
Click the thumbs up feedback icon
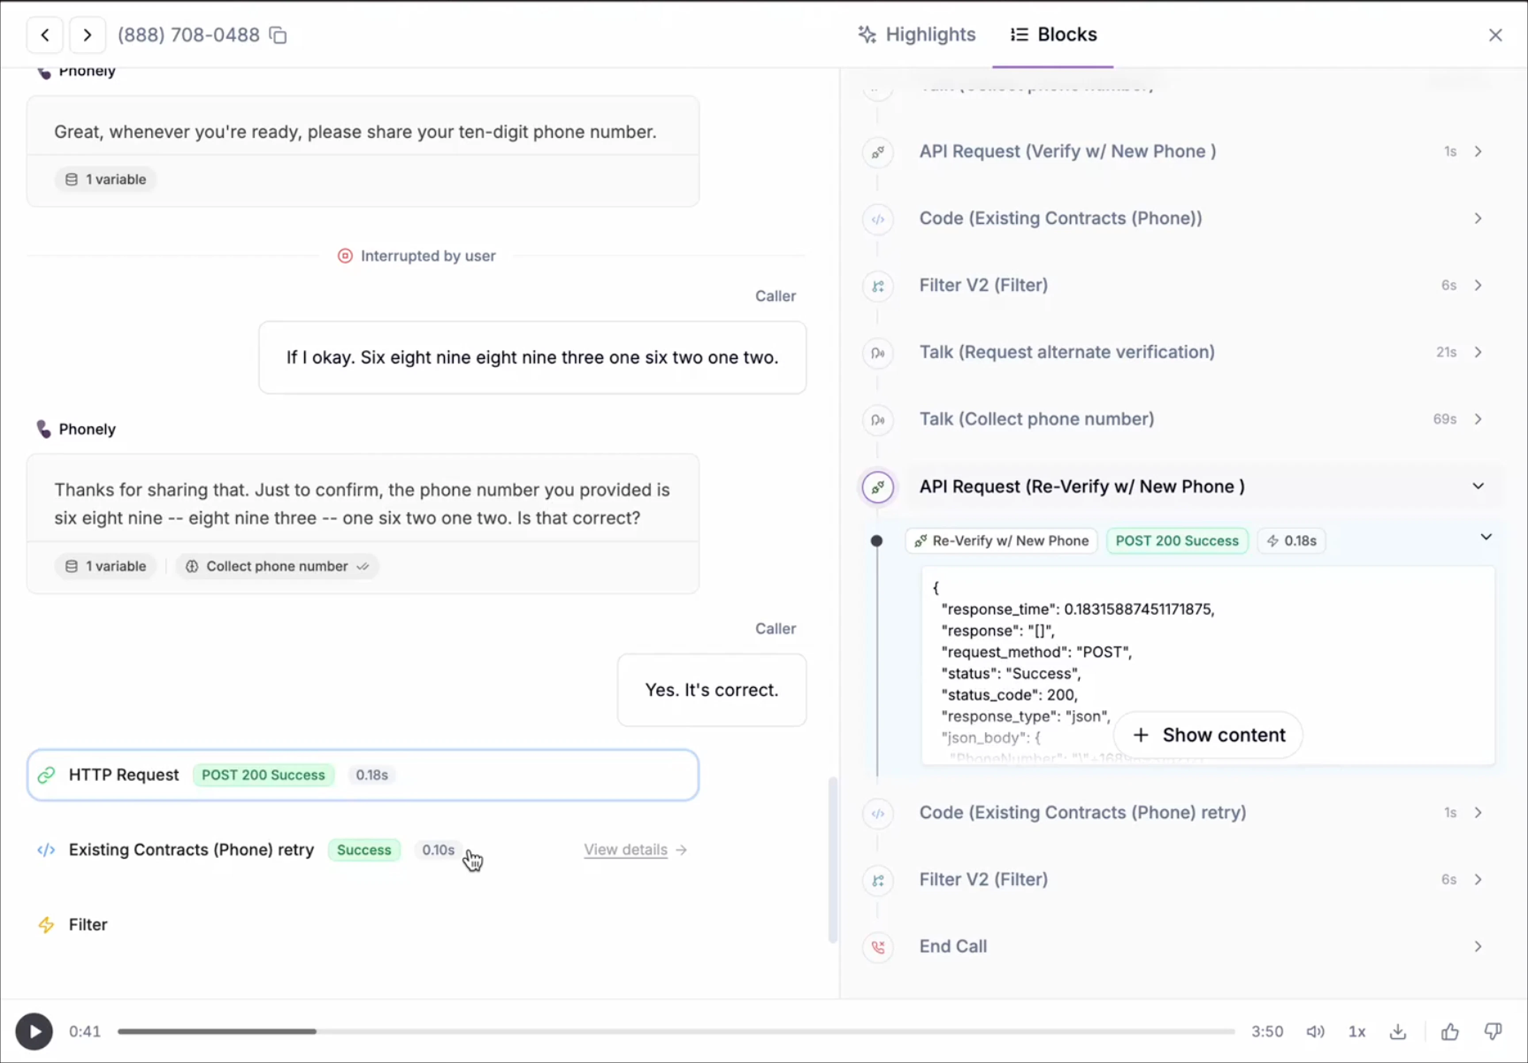click(1450, 1032)
